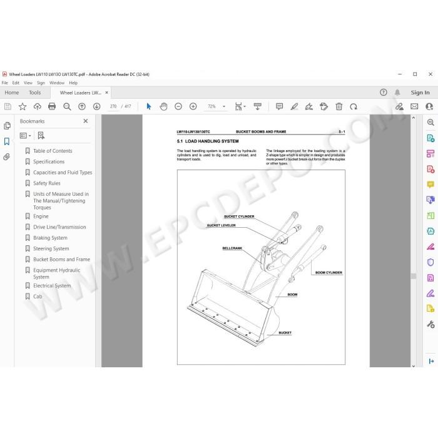
Task: Open bookmarks options dropdown menu
Action: click(x=26, y=136)
